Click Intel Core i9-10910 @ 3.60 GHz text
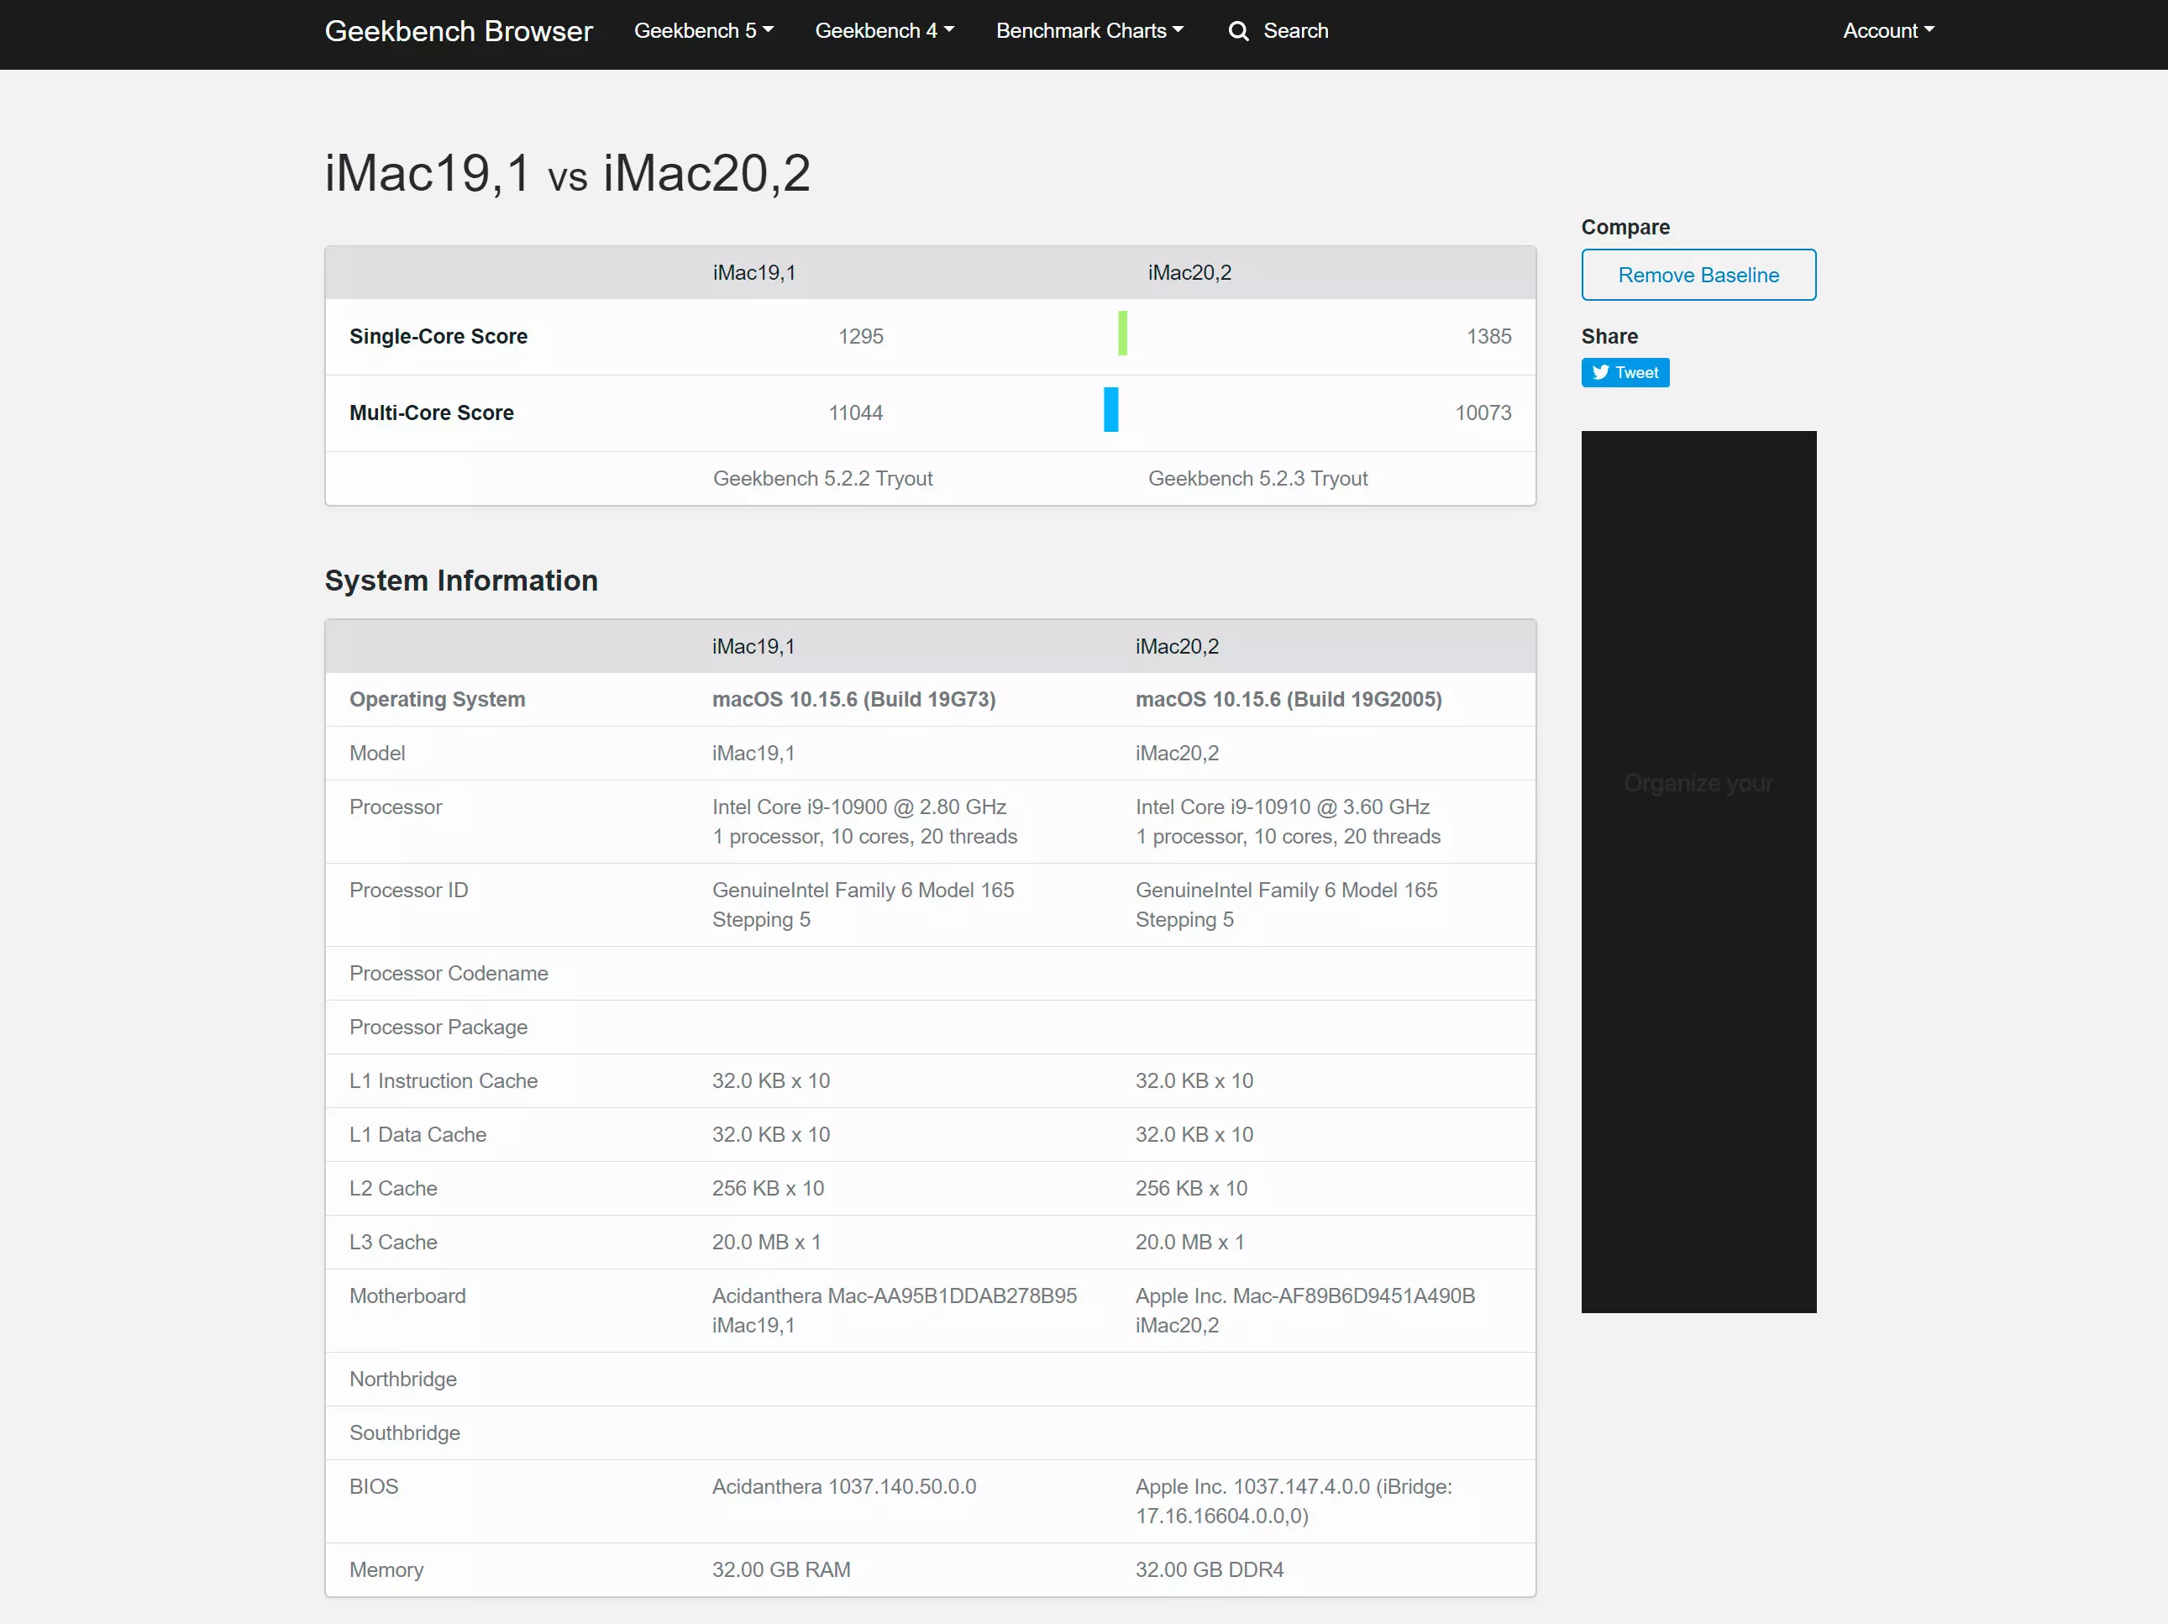The width and height of the screenshot is (2168, 1624). (x=1282, y=807)
